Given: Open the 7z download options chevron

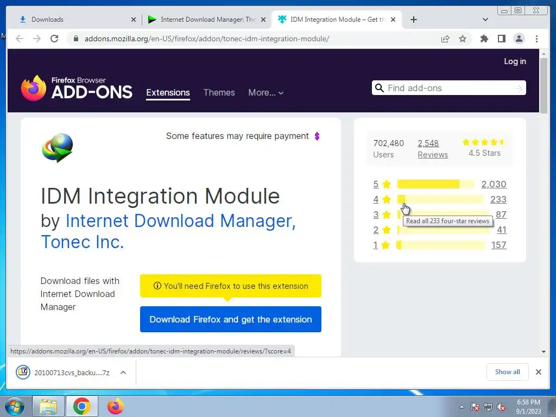Looking at the screenshot, I should (x=123, y=372).
